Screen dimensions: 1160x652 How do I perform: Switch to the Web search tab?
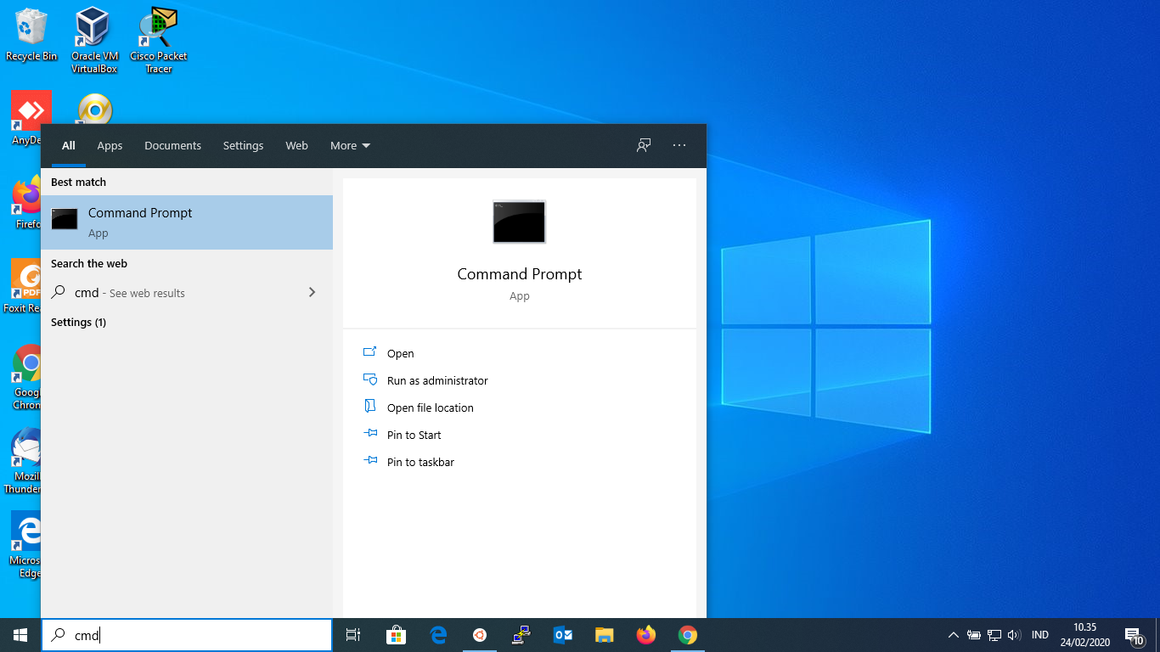pyautogui.click(x=296, y=146)
